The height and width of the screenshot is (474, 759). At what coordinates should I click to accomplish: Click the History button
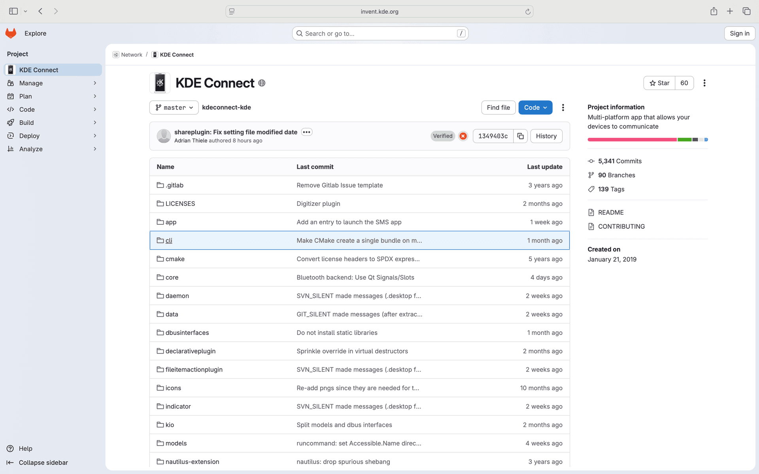pos(546,136)
